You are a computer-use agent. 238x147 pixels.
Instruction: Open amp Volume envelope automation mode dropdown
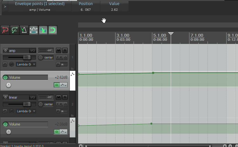63,85
